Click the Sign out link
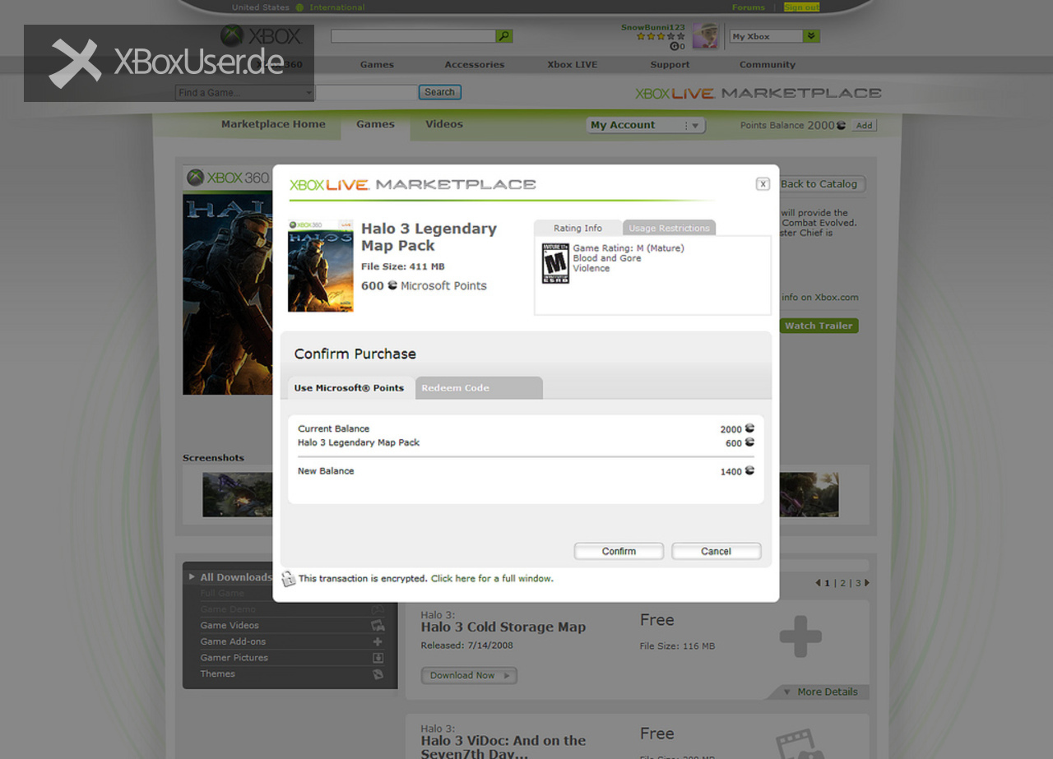Screen dimensions: 1053x759 coord(801,7)
